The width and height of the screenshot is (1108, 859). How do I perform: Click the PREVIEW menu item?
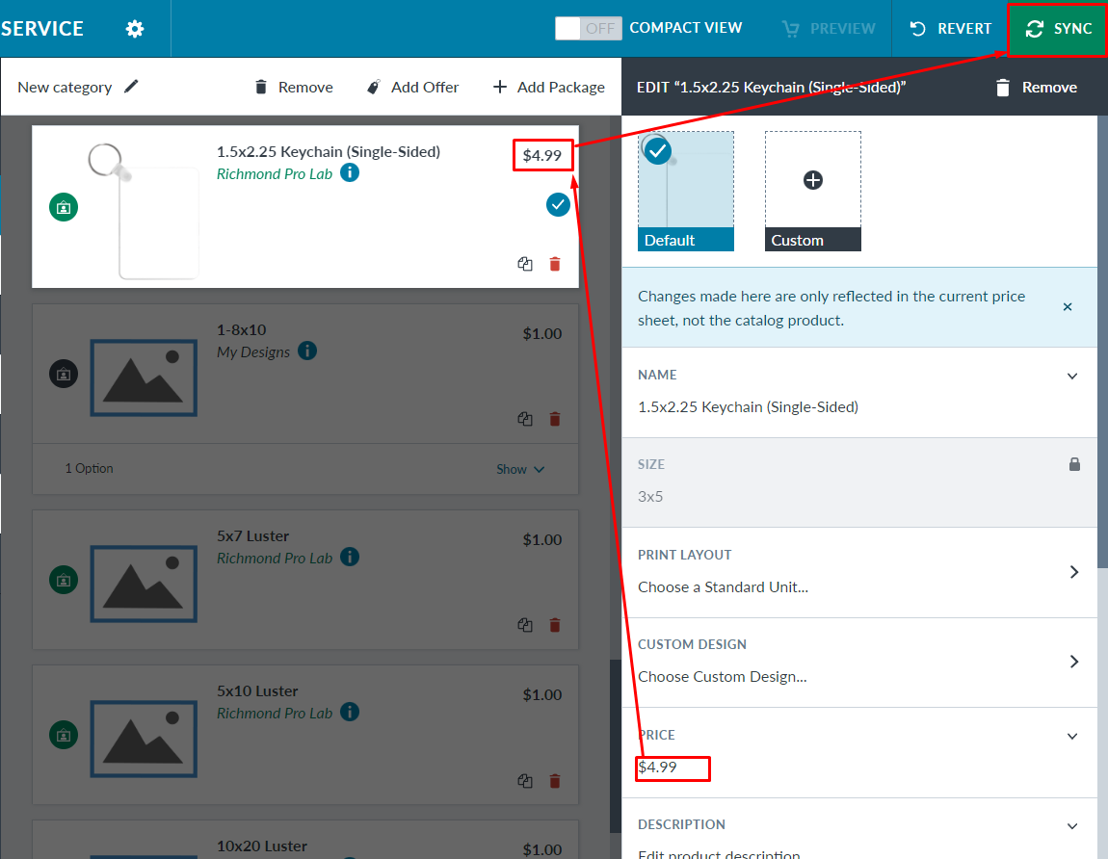pyautogui.click(x=827, y=28)
